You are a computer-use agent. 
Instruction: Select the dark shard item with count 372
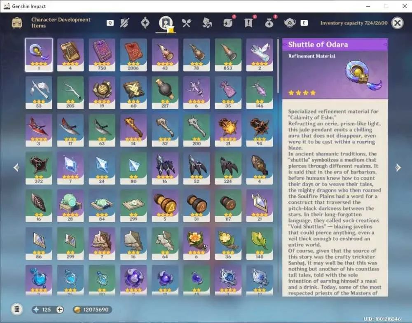(x=39, y=168)
